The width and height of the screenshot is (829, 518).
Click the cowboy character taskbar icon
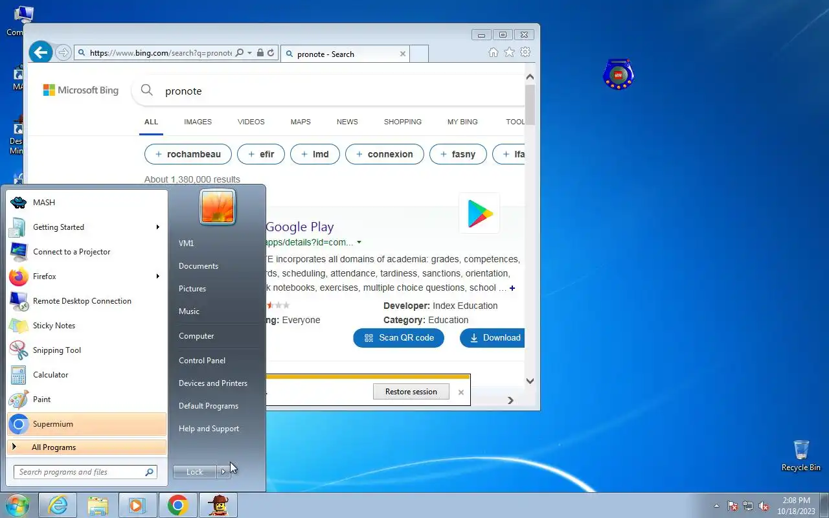218,505
